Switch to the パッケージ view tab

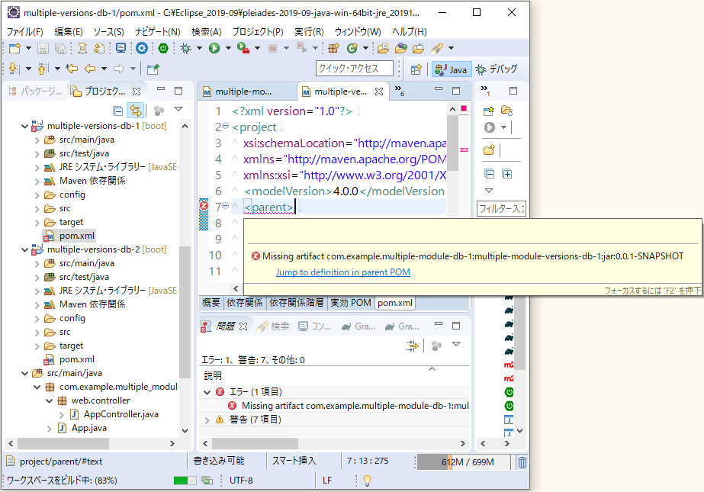(x=36, y=91)
